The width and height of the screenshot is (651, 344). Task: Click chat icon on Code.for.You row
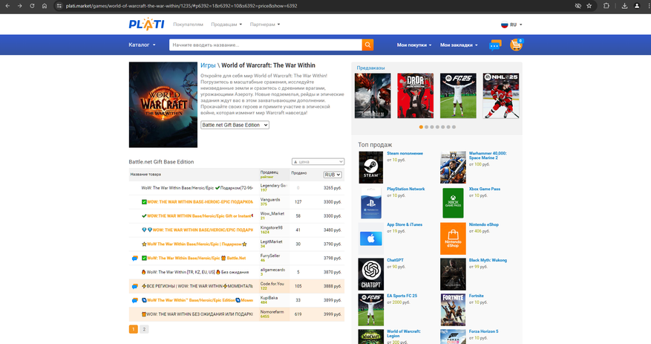point(135,286)
